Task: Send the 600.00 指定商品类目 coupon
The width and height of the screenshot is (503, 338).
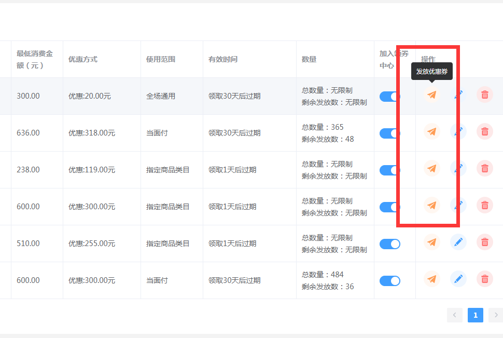Action: coord(432,205)
